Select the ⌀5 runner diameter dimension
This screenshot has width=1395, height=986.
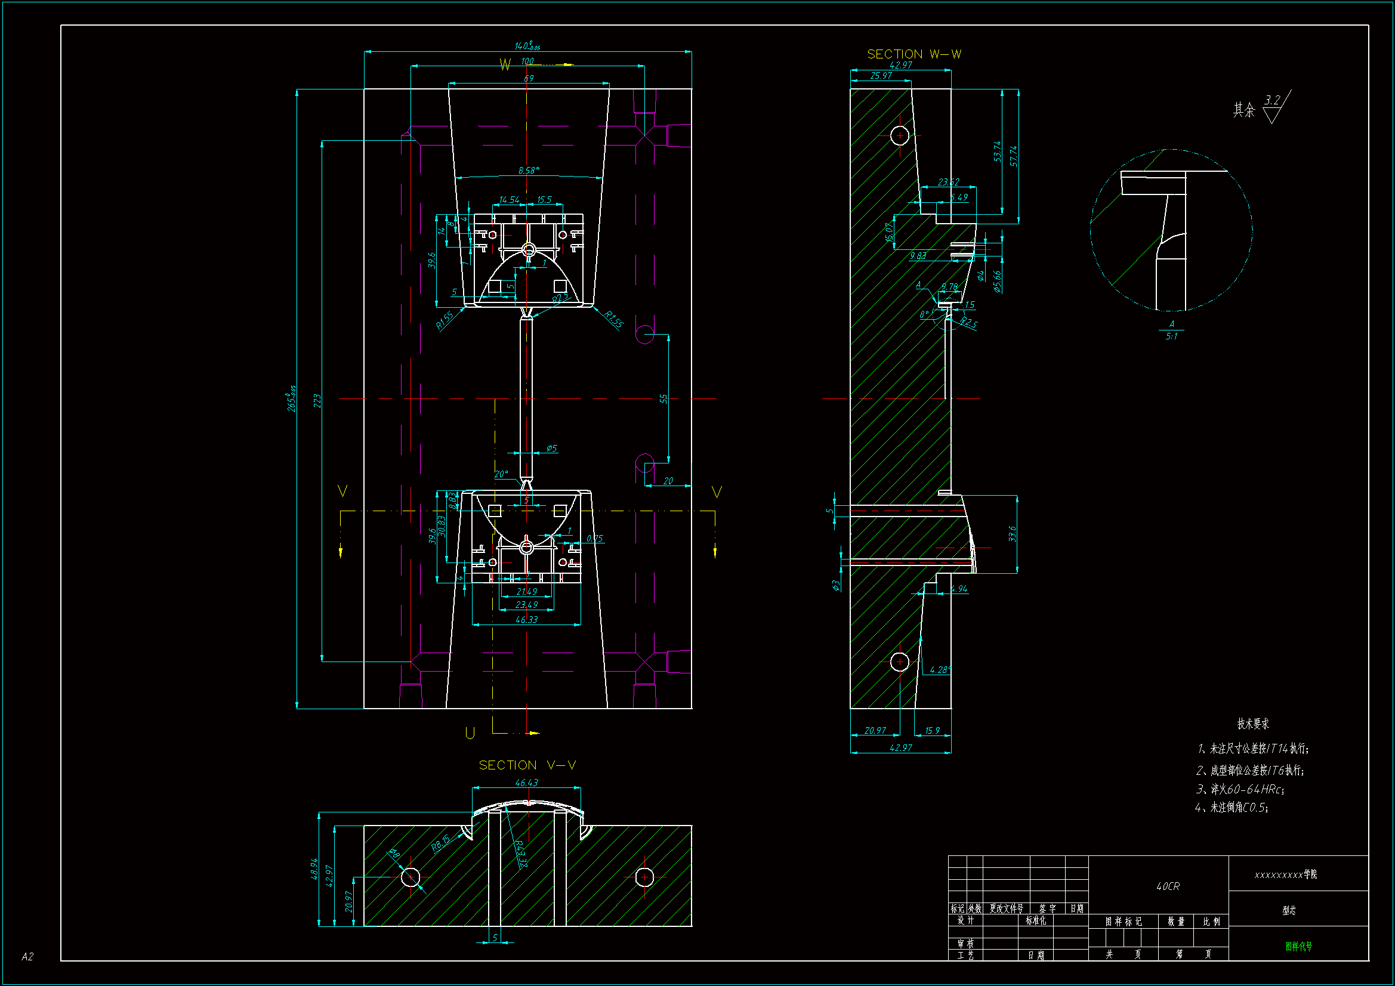551,449
